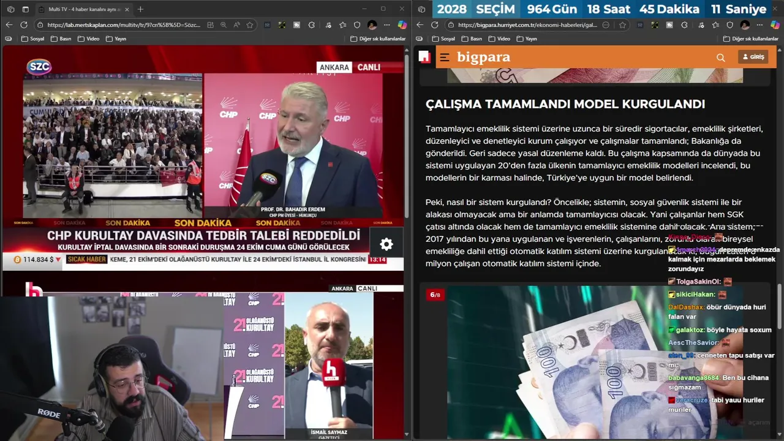Open browser essentials shield in bigpara window

pos(730,25)
